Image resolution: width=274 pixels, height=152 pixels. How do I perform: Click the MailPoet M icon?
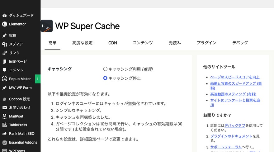click(5, 116)
